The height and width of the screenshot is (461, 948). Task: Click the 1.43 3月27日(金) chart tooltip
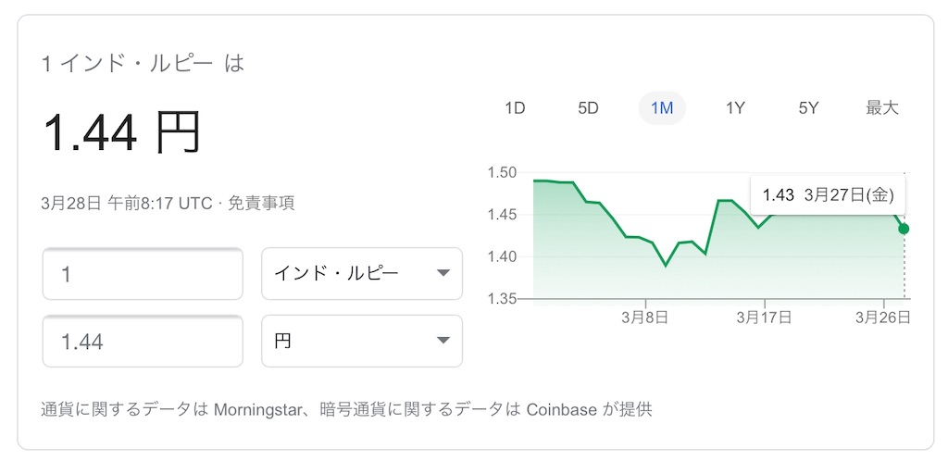coord(828,195)
